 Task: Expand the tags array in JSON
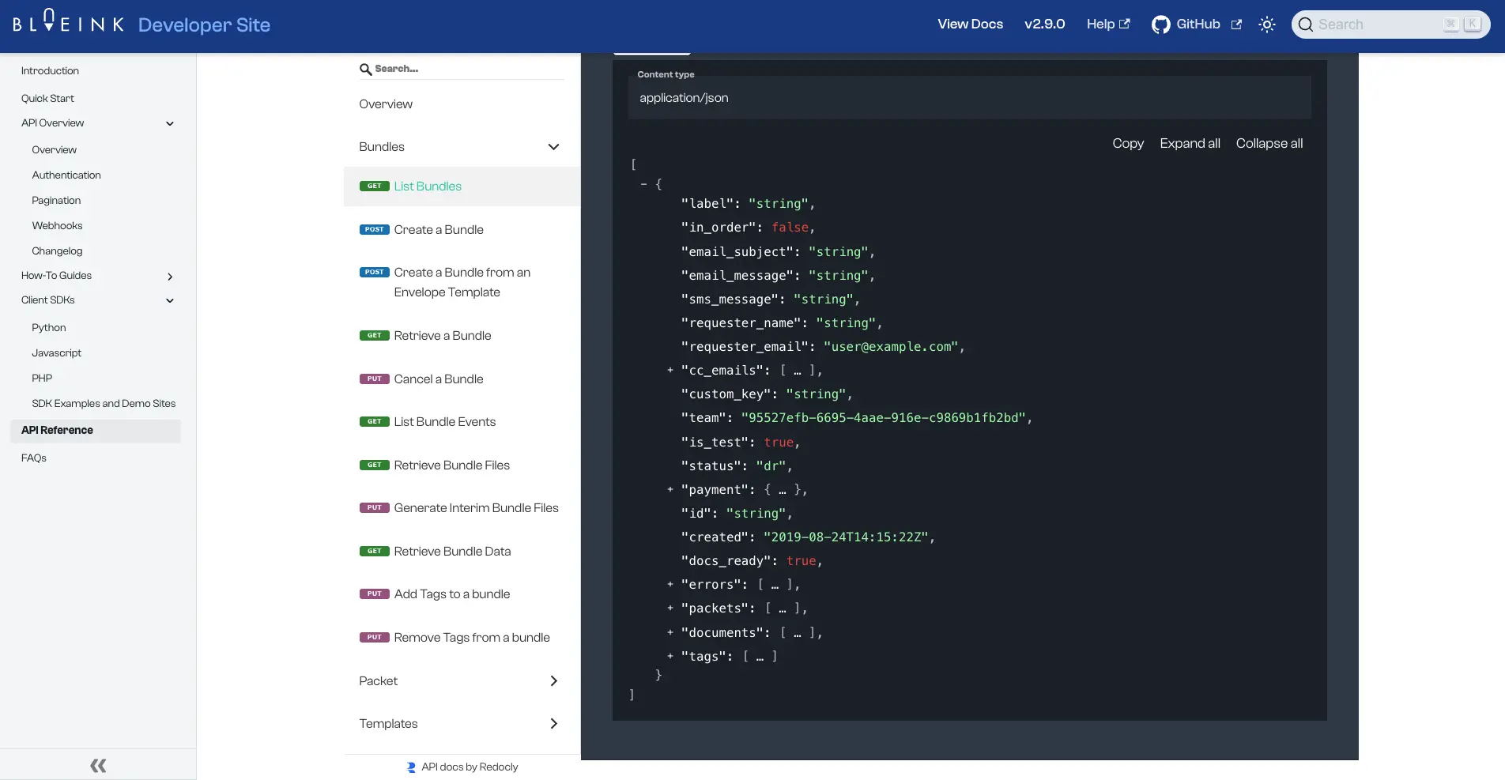point(670,656)
